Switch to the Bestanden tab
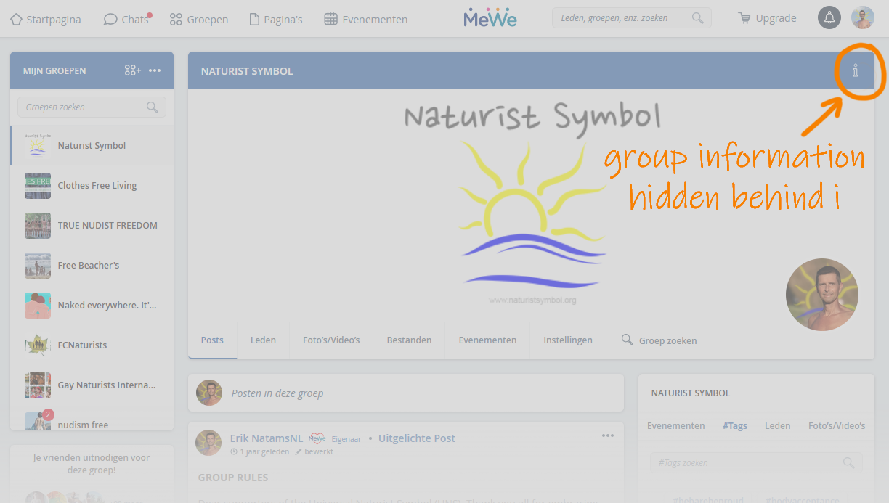The image size is (889, 503). click(409, 340)
